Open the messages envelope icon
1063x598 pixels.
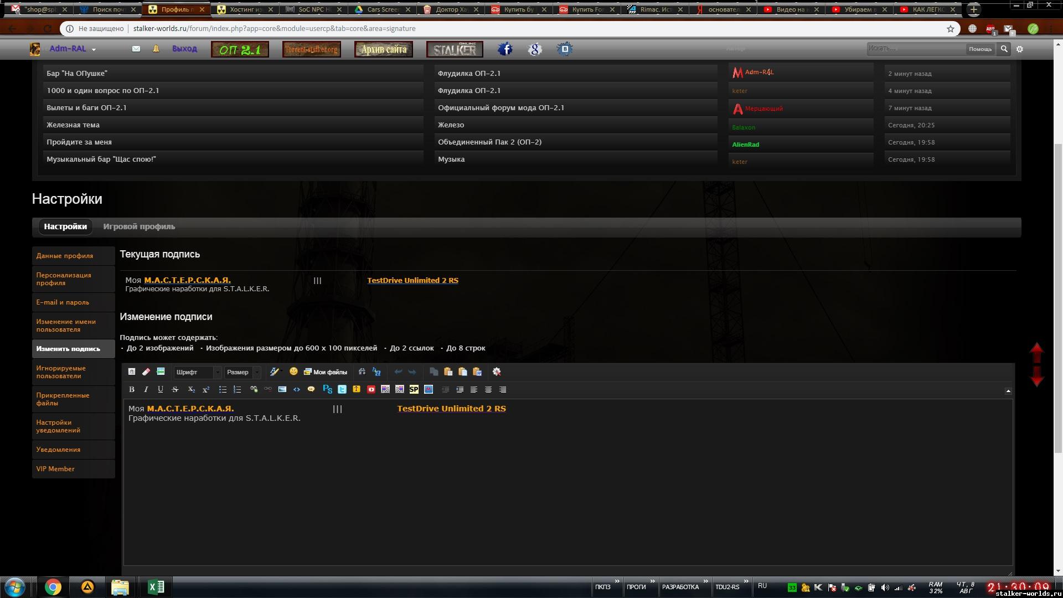point(136,49)
